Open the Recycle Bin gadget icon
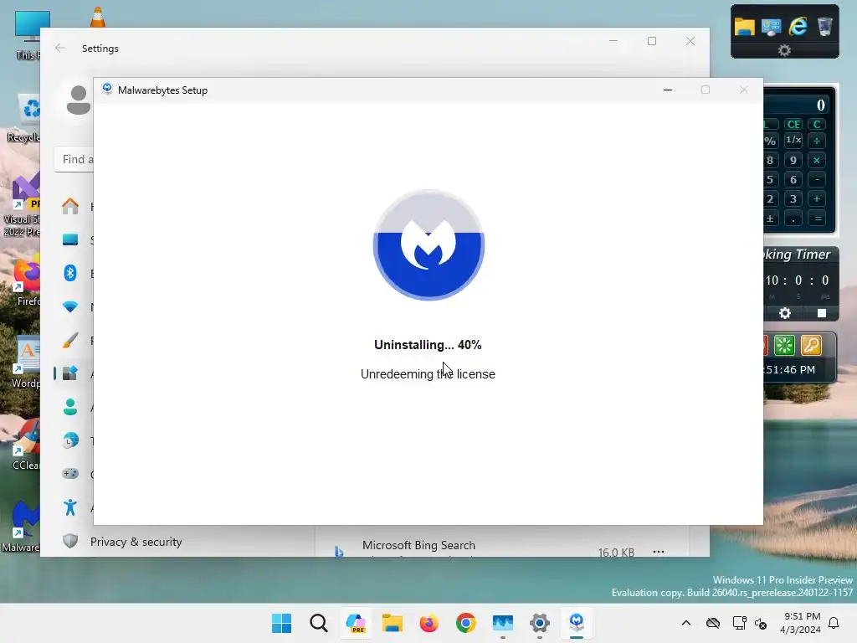Viewport: 857px width, 643px height. click(824, 26)
